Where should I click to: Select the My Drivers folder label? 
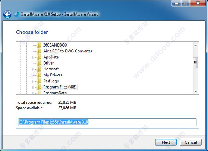53,75
